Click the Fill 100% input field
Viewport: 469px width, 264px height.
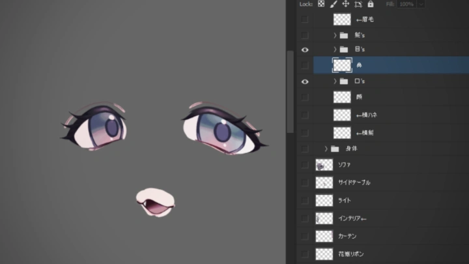click(x=407, y=4)
